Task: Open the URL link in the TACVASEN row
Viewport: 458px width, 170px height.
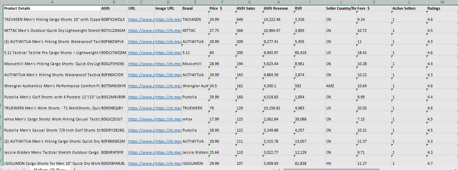Action: (141, 19)
